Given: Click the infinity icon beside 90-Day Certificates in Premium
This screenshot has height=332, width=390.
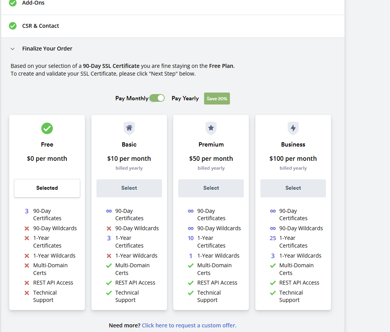Looking at the screenshot, I should (x=191, y=211).
